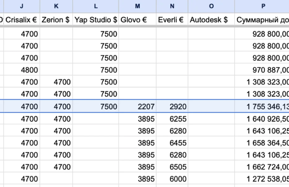Select column N header
The height and width of the screenshot is (187, 289).
(172, 6)
